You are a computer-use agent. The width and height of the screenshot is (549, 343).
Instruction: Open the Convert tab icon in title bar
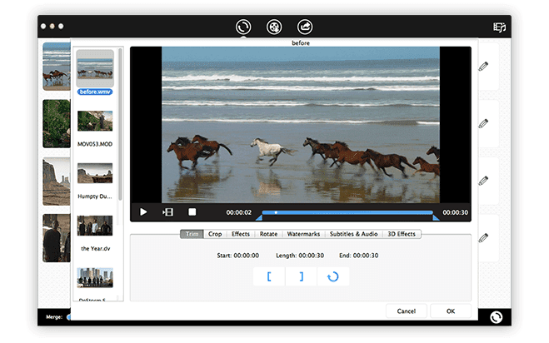pos(243,27)
